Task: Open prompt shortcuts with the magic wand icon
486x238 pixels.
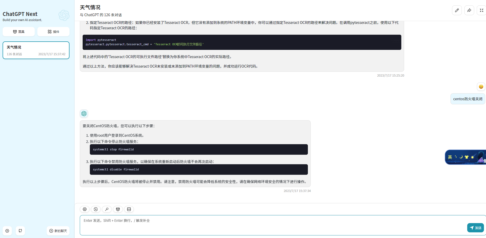Action: coord(107,209)
